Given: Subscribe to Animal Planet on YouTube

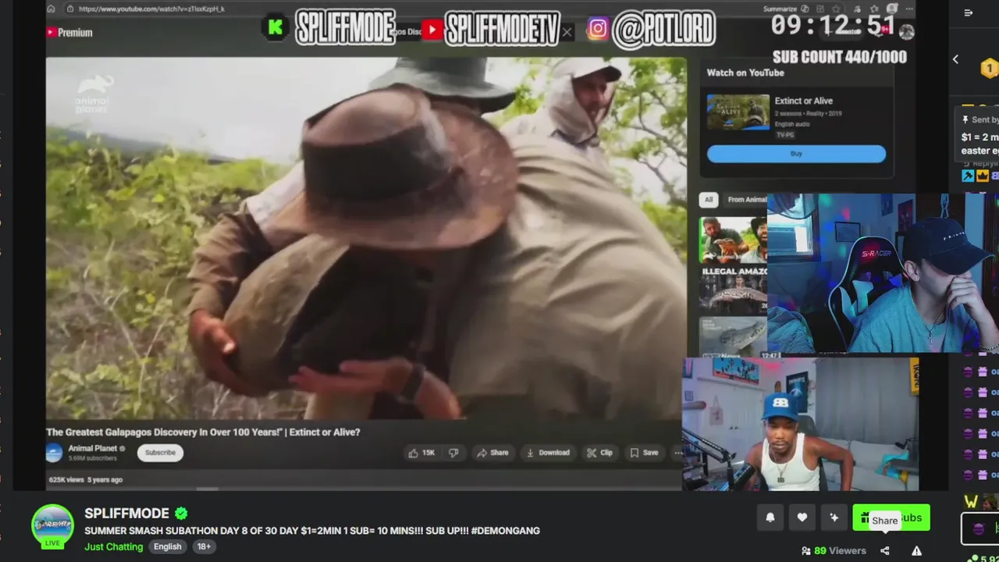Looking at the screenshot, I should (x=160, y=453).
